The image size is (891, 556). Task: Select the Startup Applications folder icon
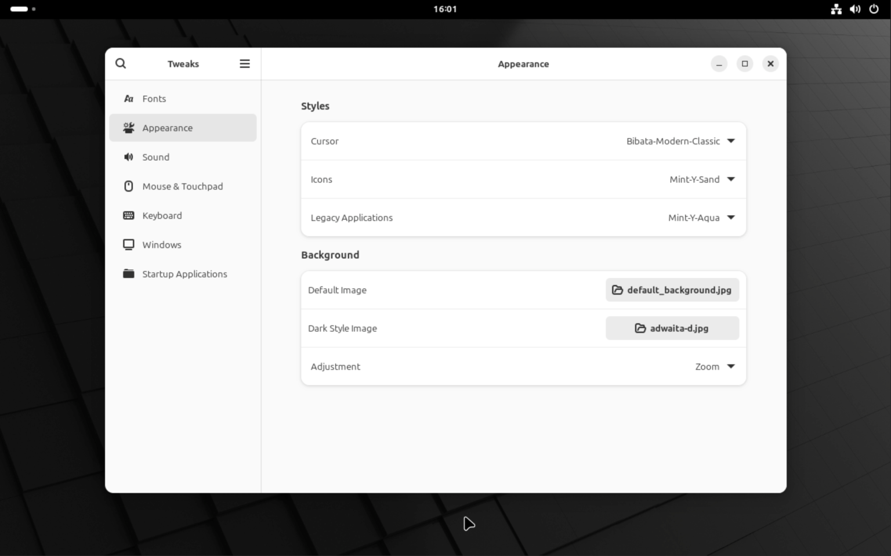[x=128, y=273]
